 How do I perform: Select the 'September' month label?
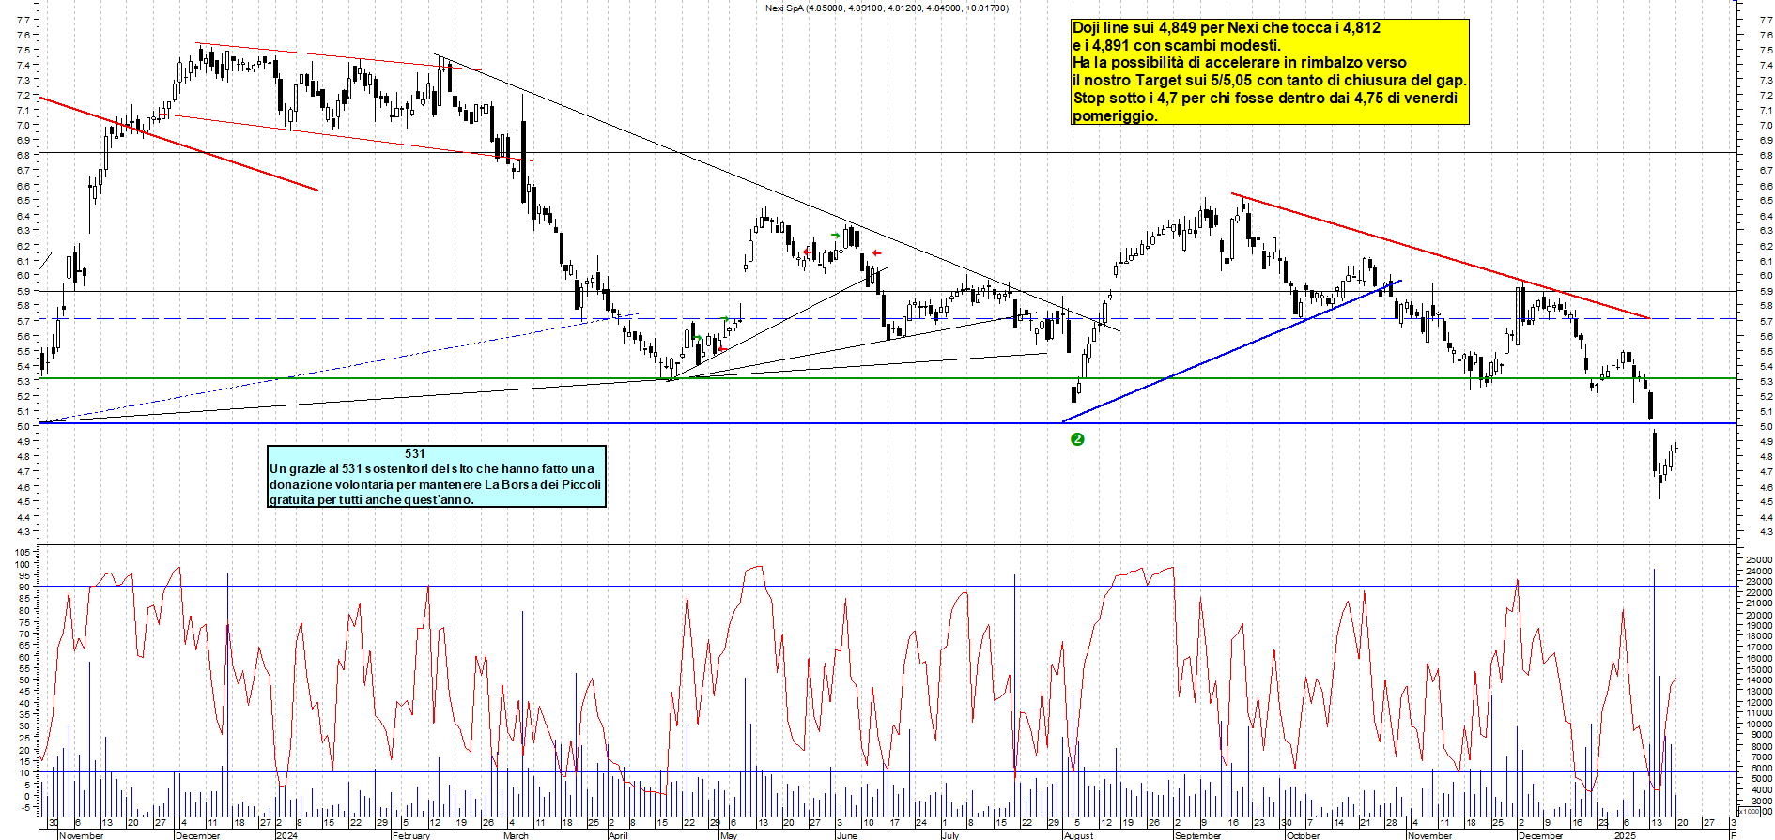1197,835
